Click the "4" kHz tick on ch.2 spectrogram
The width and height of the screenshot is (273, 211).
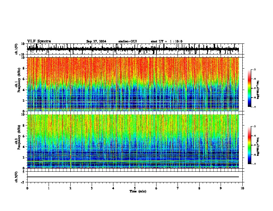(x=24, y=147)
